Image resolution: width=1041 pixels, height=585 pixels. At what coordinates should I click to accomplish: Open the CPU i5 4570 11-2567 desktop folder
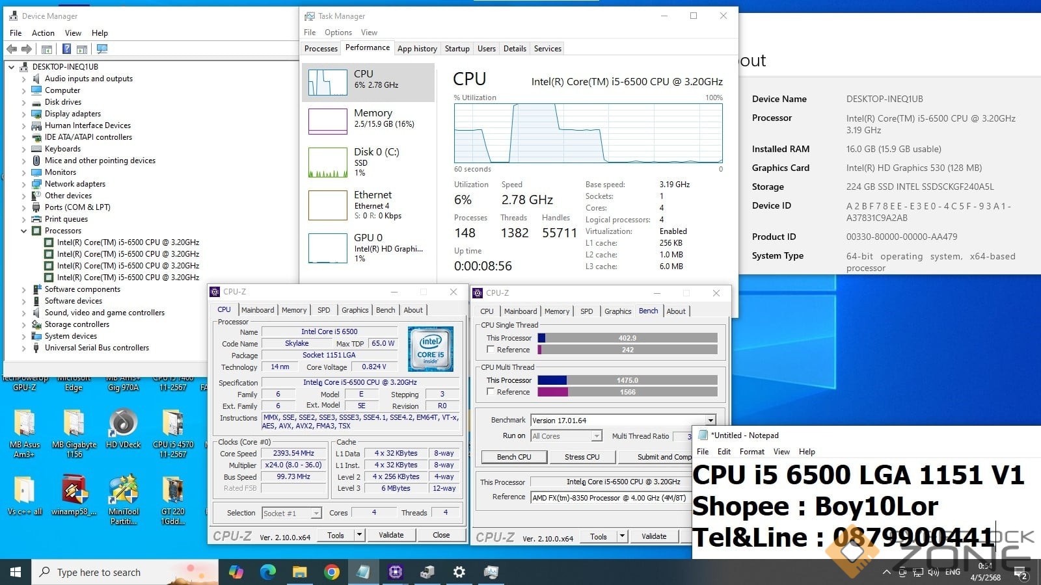click(x=173, y=433)
